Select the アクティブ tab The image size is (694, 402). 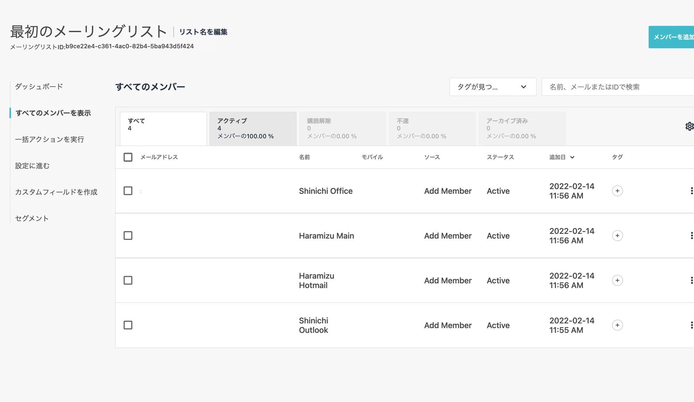253,129
